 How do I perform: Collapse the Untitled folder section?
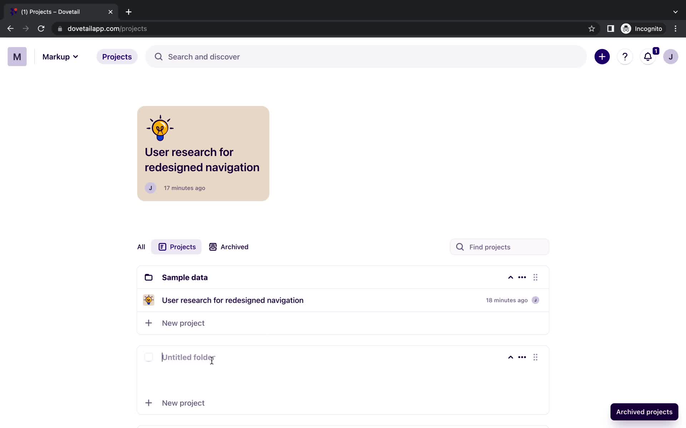pos(510,357)
